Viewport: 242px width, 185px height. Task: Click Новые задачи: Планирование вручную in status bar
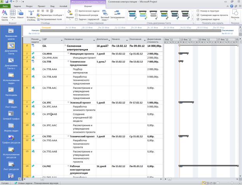click(x=36, y=183)
